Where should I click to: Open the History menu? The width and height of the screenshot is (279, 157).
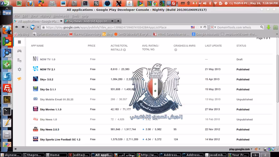click(x=45, y=16)
